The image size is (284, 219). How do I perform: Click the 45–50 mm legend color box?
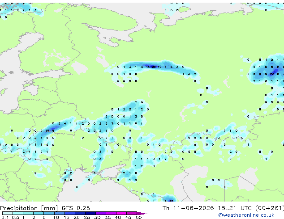click(x=132, y=213)
